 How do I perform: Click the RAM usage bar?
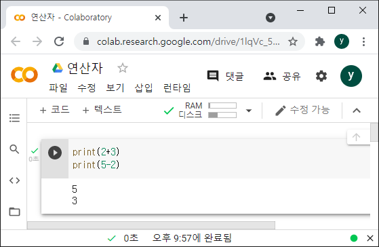[222, 106]
